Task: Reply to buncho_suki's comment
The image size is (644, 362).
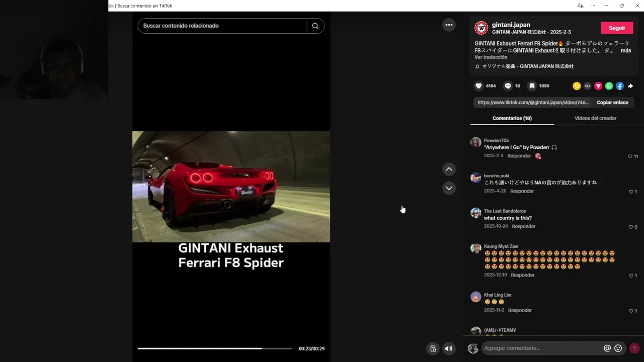Action: tap(522, 191)
